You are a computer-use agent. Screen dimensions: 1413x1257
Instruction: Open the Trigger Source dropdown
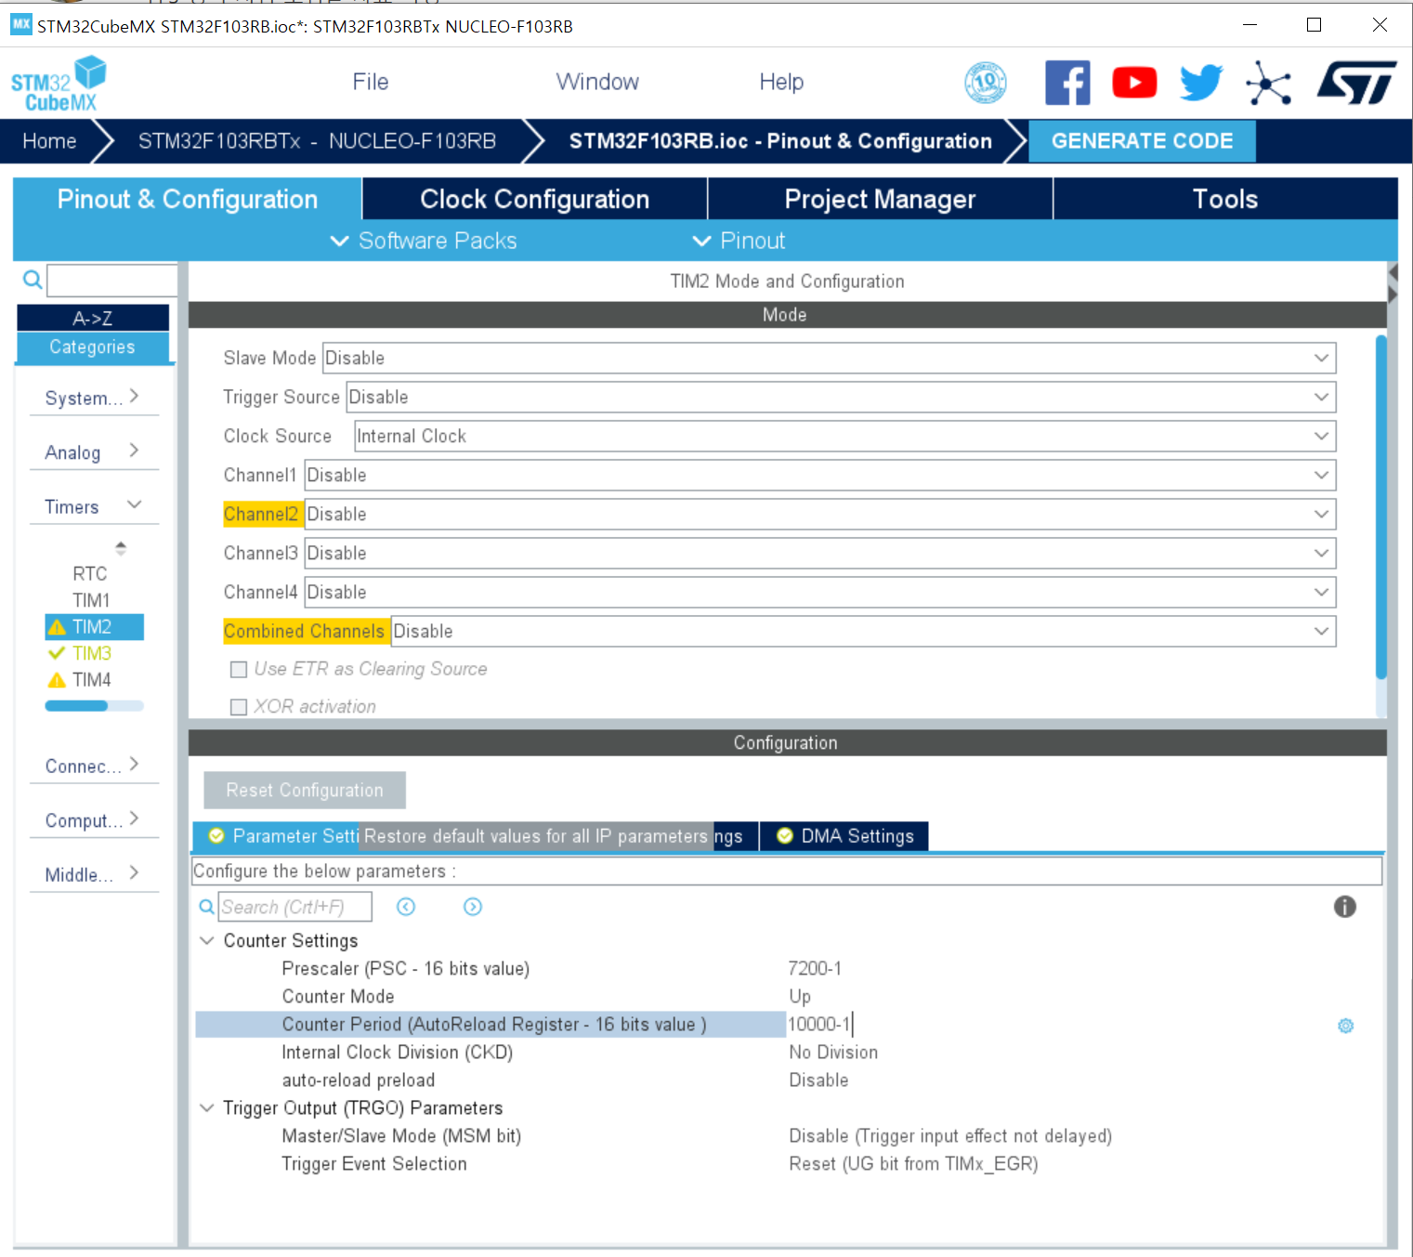841,398
